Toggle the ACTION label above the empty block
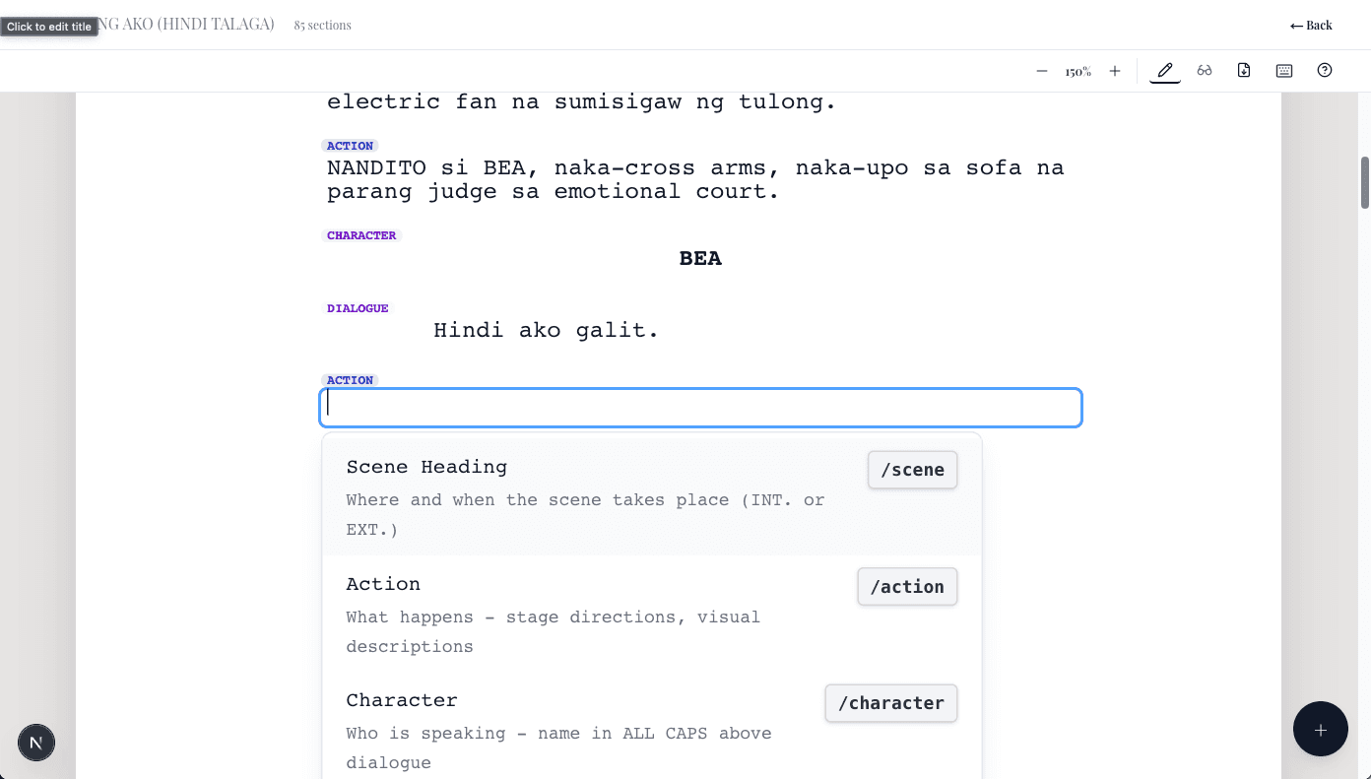 (x=350, y=379)
